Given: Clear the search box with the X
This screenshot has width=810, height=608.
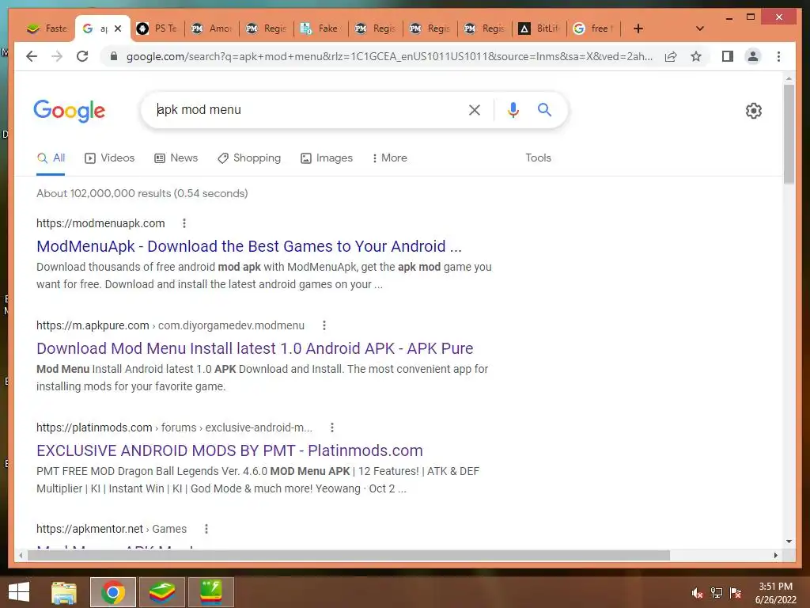Looking at the screenshot, I should [475, 109].
